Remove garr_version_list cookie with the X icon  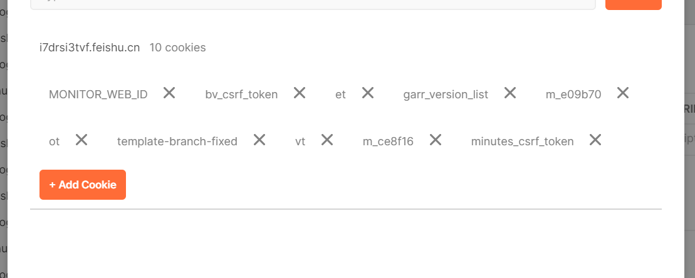(x=510, y=93)
